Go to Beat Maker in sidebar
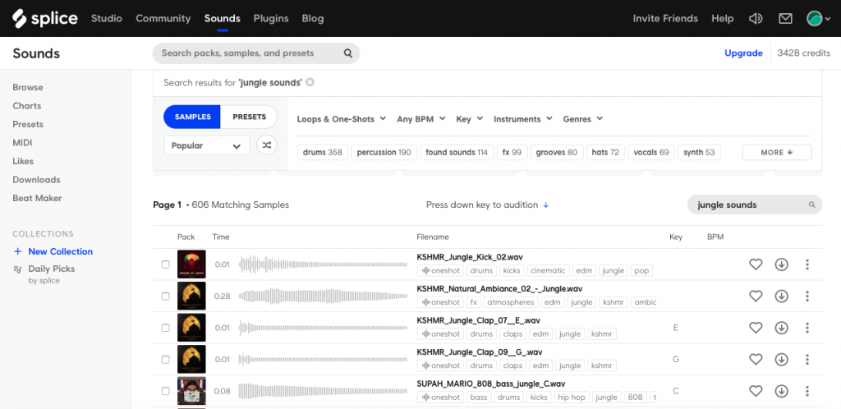Image resolution: width=841 pixels, height=409 pixels. (38, 198)
